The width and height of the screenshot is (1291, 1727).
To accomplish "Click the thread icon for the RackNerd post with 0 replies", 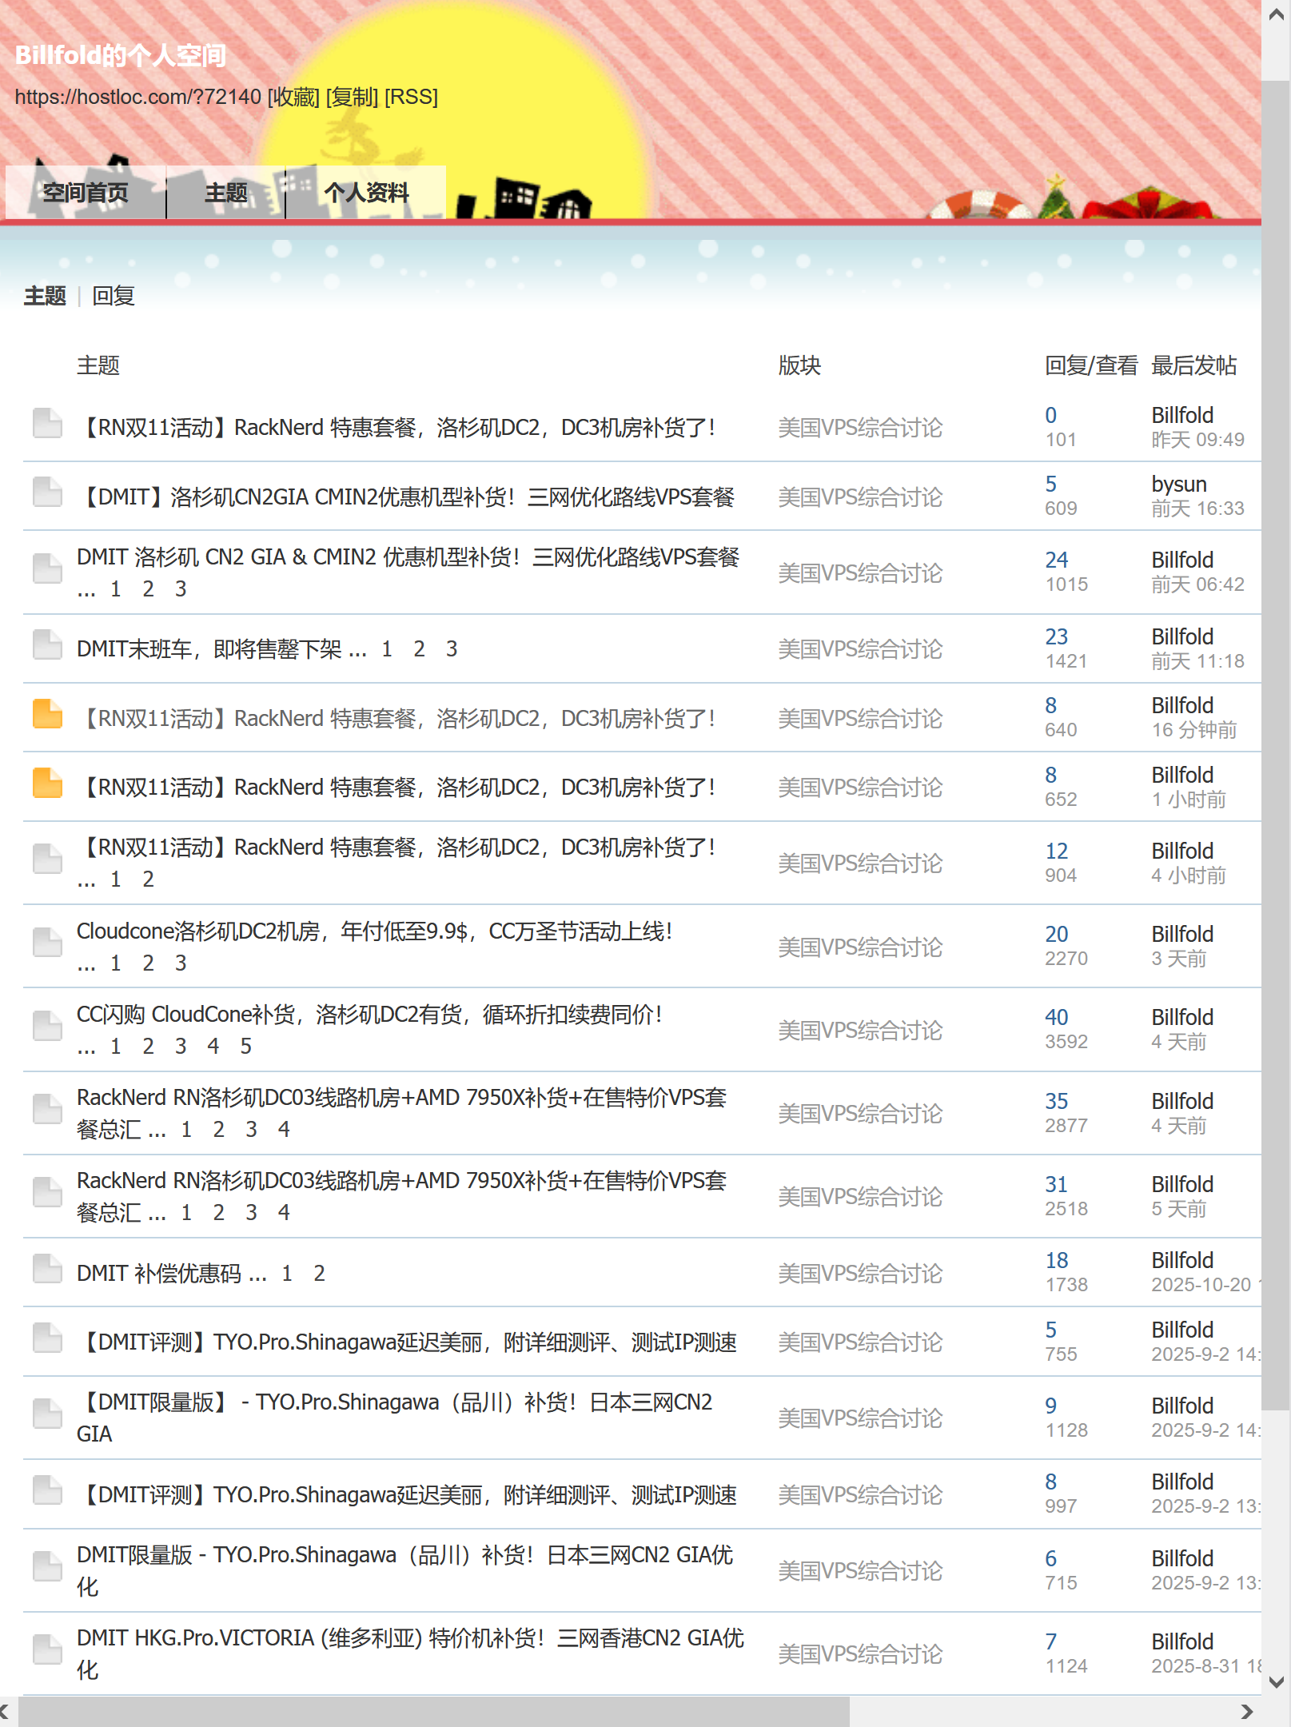I will point(47,423).
